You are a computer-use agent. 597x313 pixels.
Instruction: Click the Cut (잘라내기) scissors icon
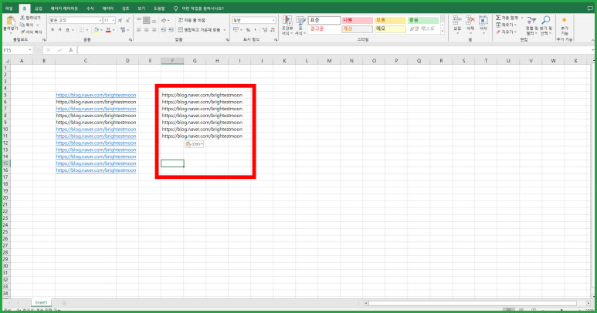point(22,18)
